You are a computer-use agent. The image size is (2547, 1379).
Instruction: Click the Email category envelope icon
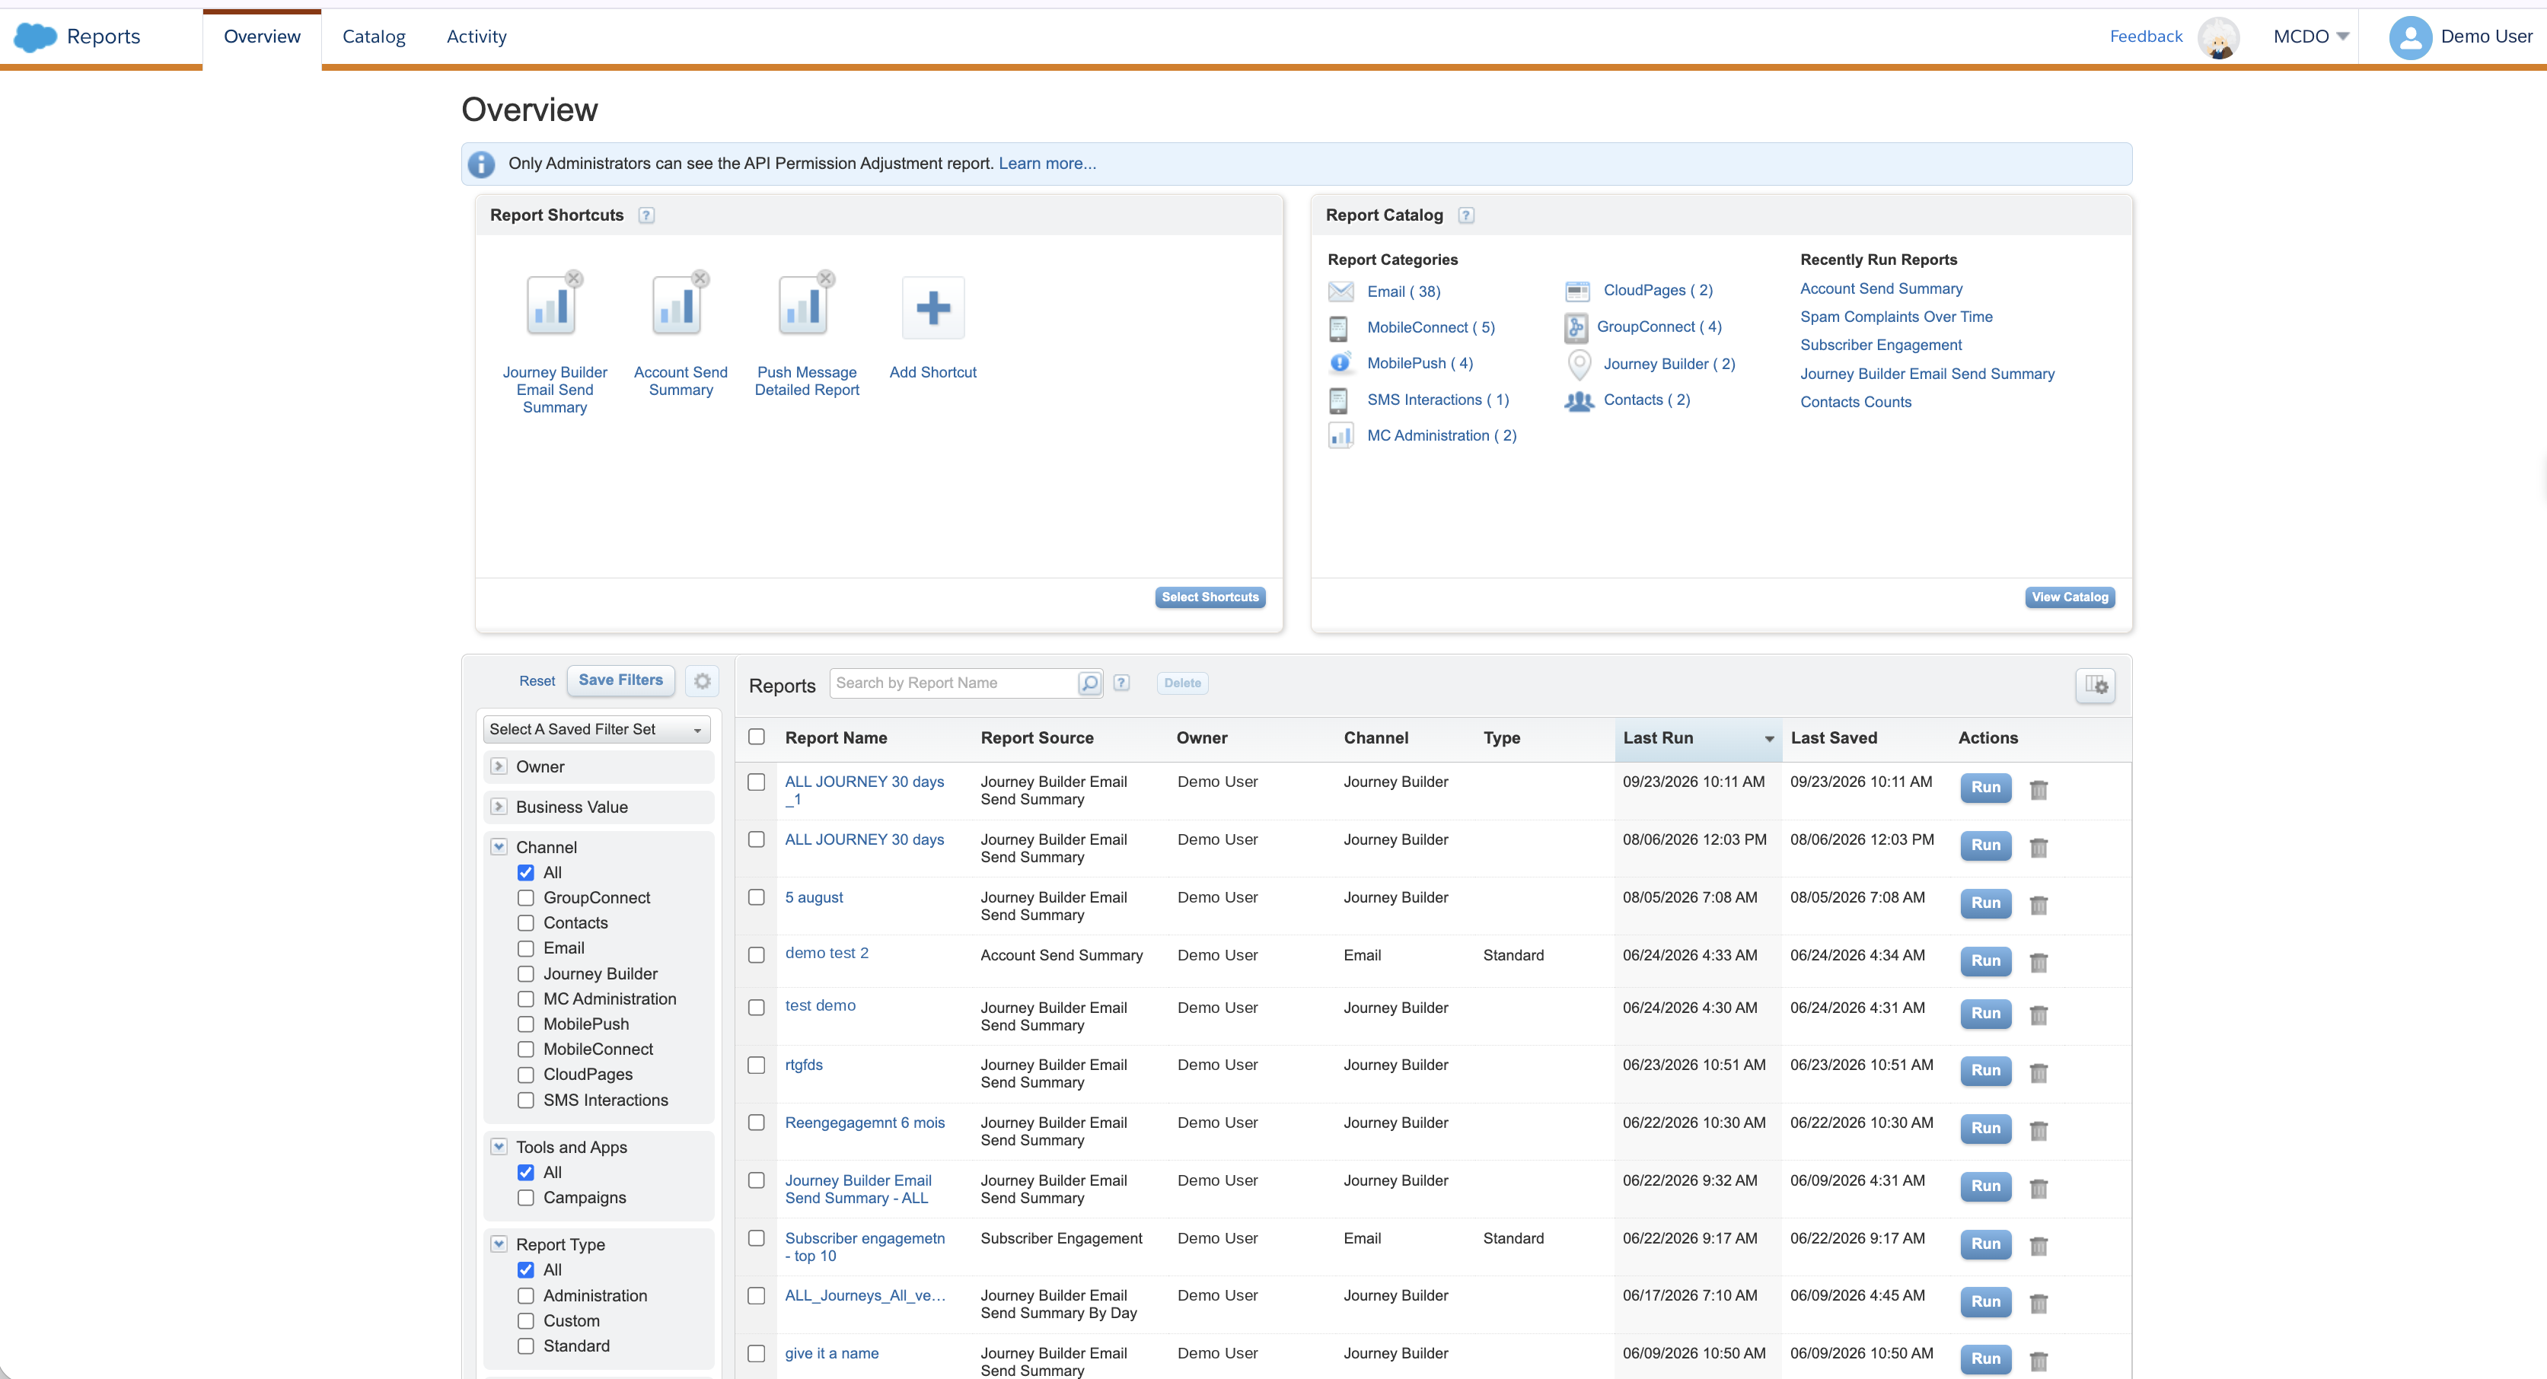coord(1340,291)
